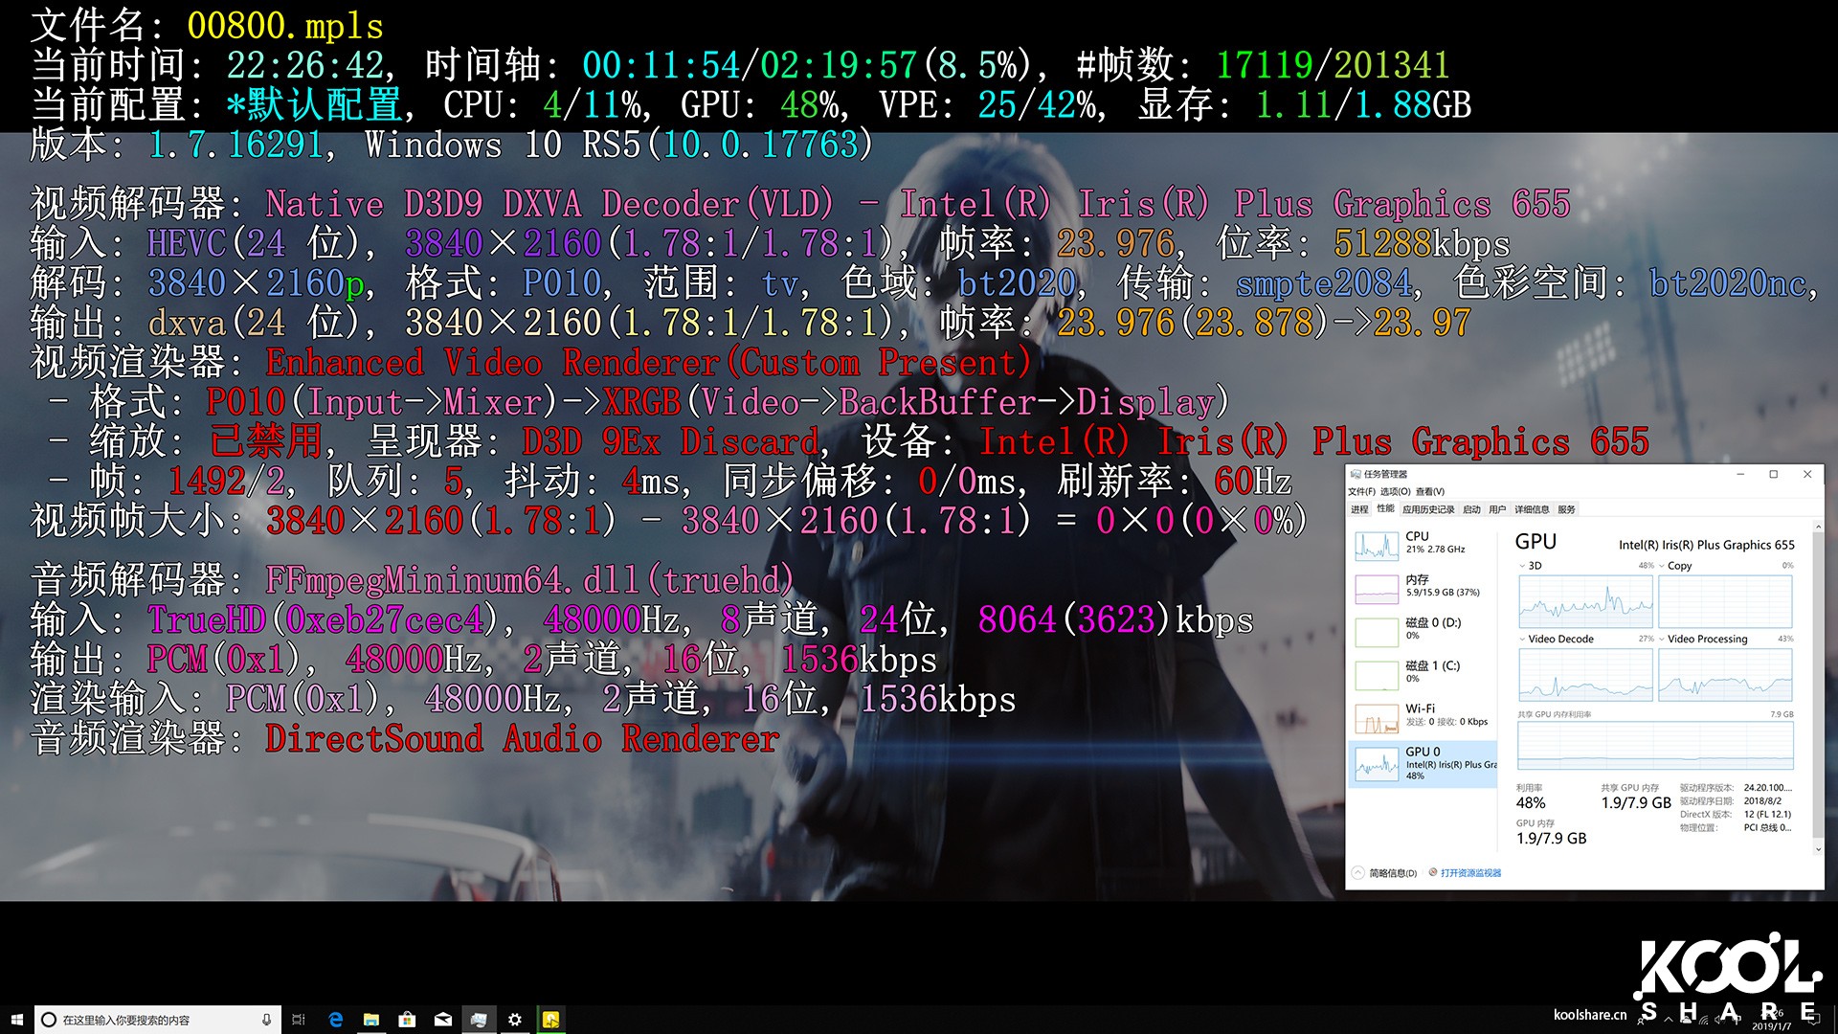Click the yellow media player taskbar icon

550,1020
